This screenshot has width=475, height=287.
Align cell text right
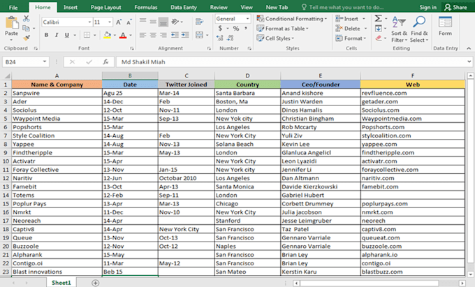[163, 35]
